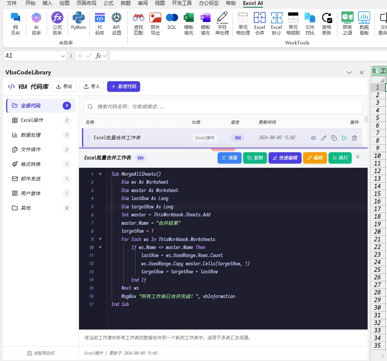The width and height of the screenshot is (387, 361).
Task: Click the purple 快速编辑 button
Action: coord(285,158)
